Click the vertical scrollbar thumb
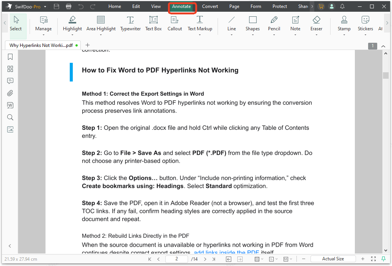The height and width of the screenshot is (266, 392). coord(386,75)
